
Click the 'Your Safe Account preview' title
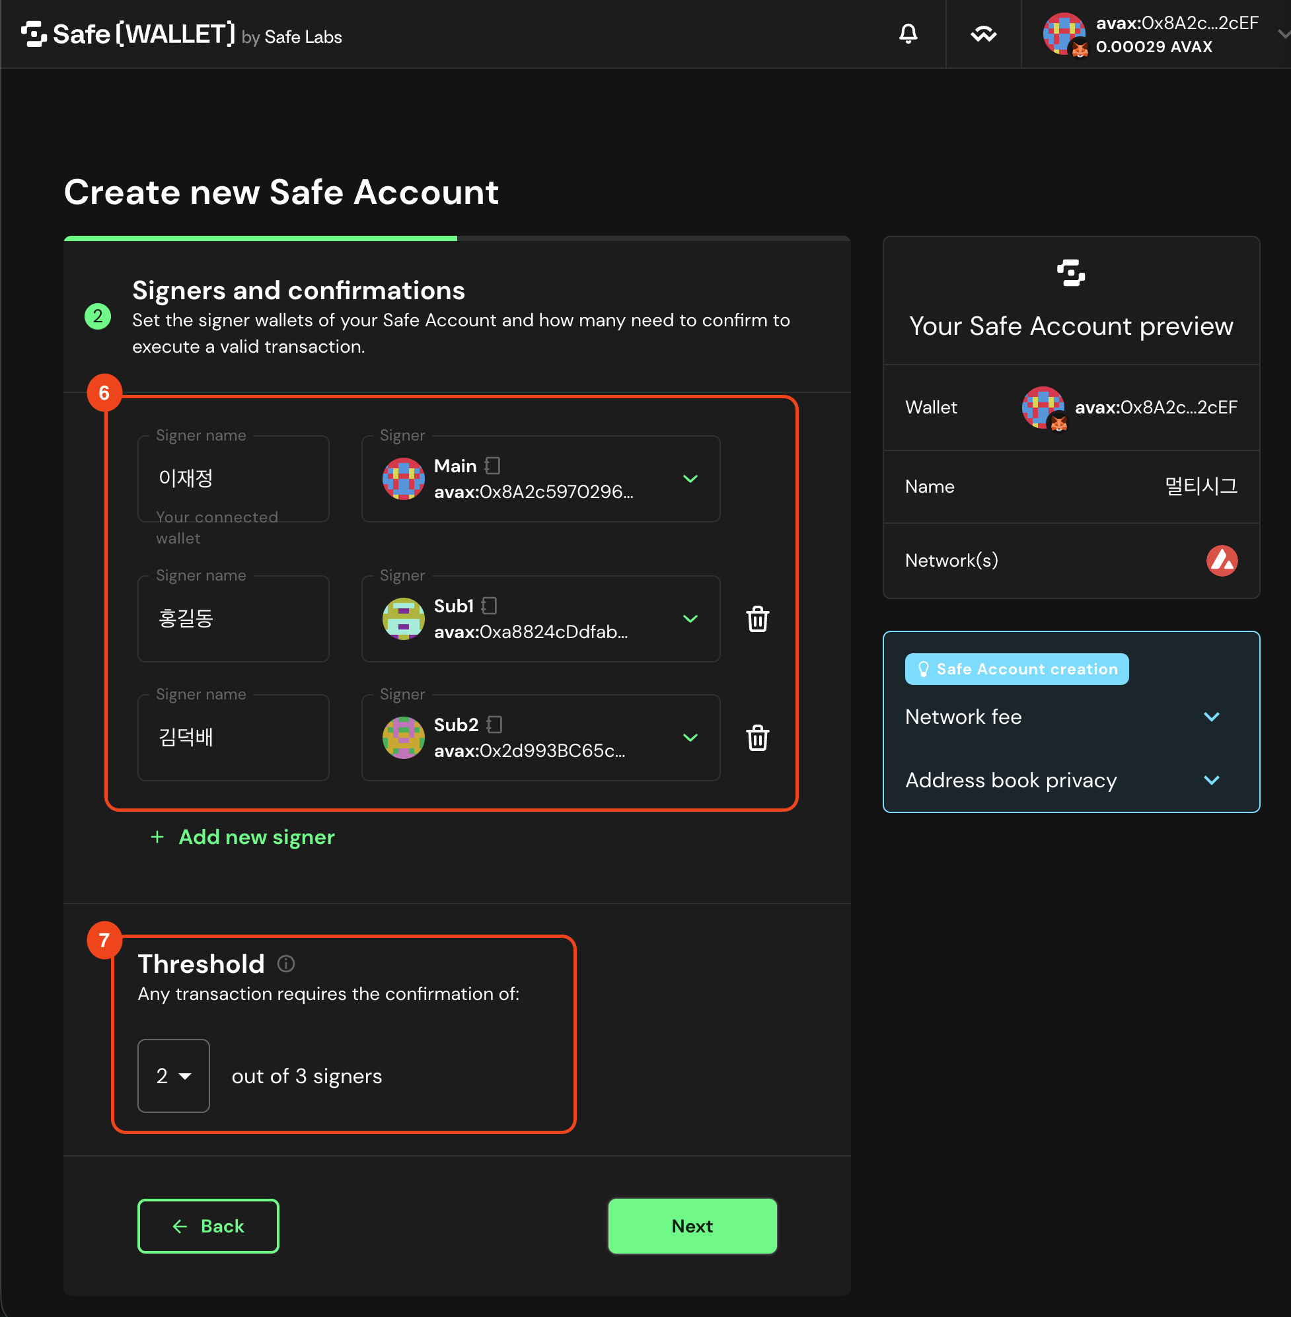point(1070,326)
